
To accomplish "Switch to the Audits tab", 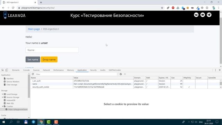I will pos(103,70).
